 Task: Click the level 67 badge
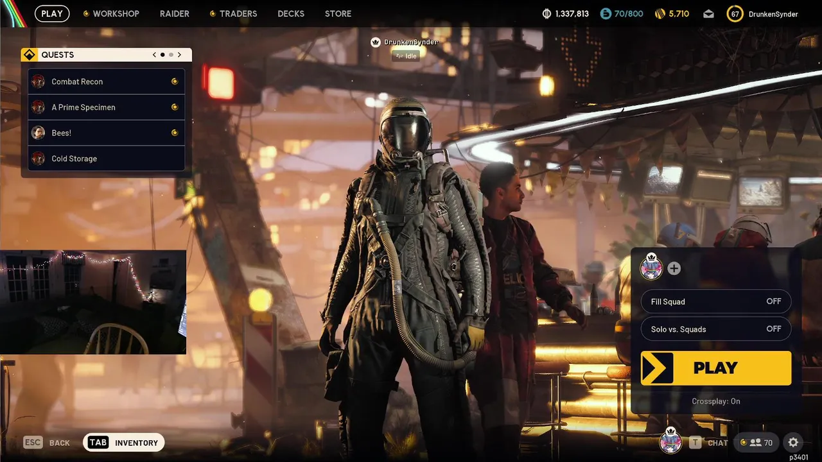pyautogui.click(x=735, y=13)
